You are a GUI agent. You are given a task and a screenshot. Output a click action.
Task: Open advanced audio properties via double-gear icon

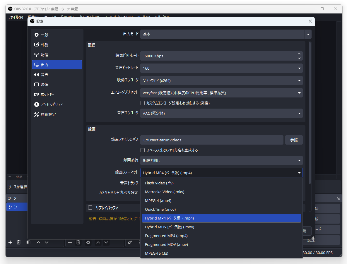[x=130, y=242]
